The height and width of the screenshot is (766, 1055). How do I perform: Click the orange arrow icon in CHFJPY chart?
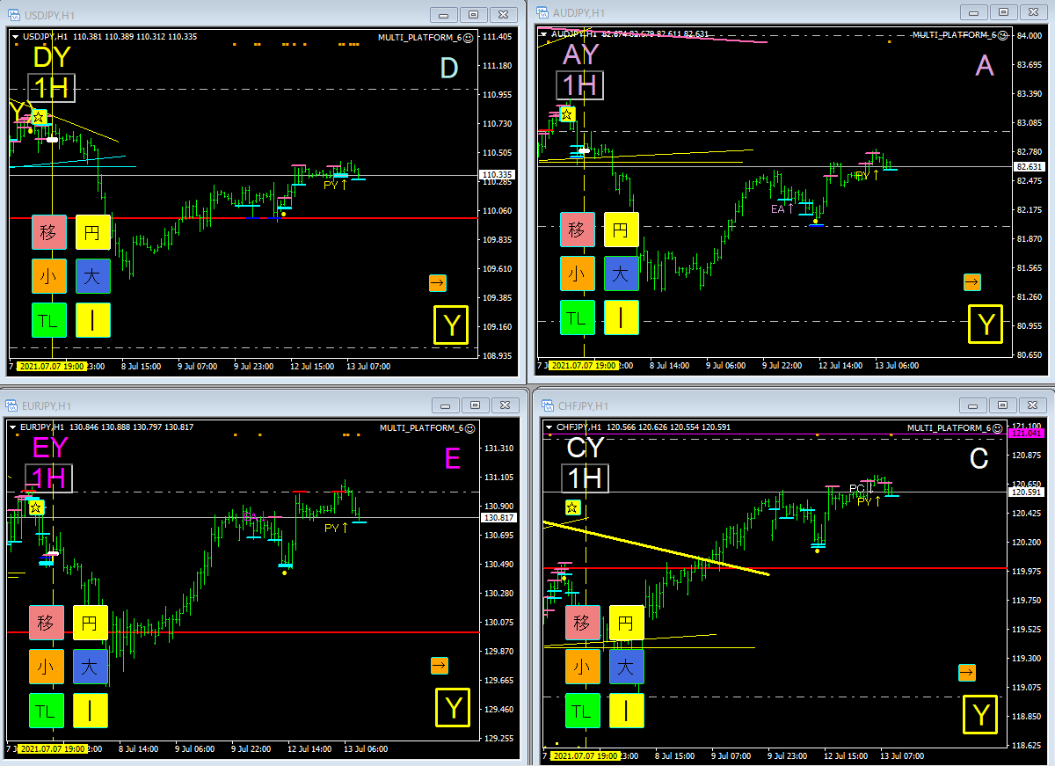click(x=966, y=673)
